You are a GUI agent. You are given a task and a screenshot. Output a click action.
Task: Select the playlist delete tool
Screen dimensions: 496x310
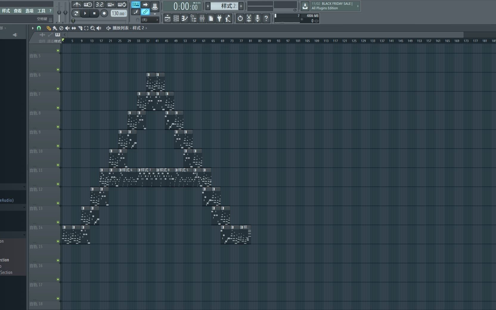(61, 28)
